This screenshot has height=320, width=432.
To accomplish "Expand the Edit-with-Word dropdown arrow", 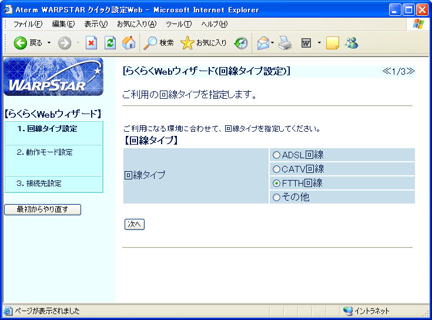I will 319,43.
